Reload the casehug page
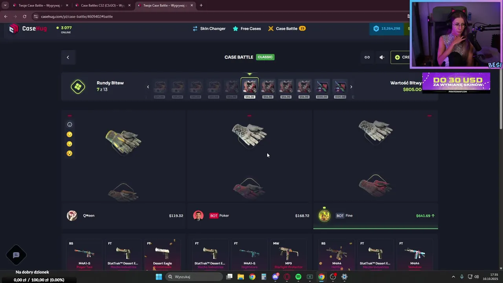The image size is (503, 283). click(x=24, y=17)
